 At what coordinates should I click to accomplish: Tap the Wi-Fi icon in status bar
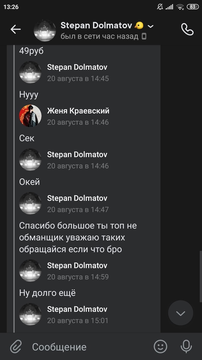pos(180,7)
